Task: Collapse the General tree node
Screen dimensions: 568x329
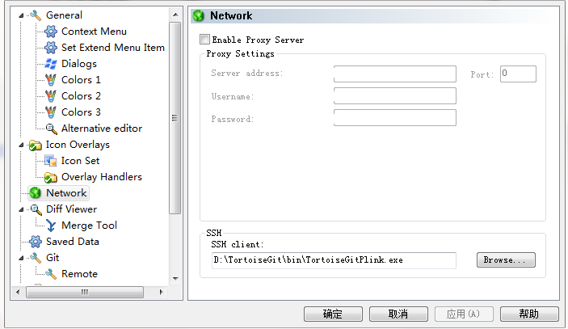Action: coord(21,15)
